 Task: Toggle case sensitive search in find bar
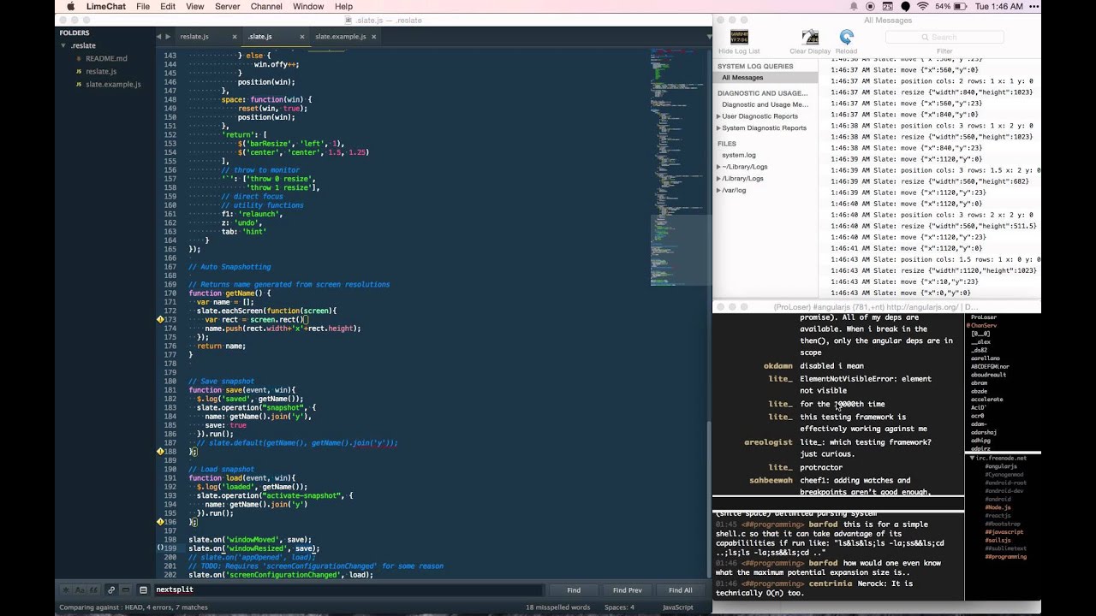click(80, 589)
